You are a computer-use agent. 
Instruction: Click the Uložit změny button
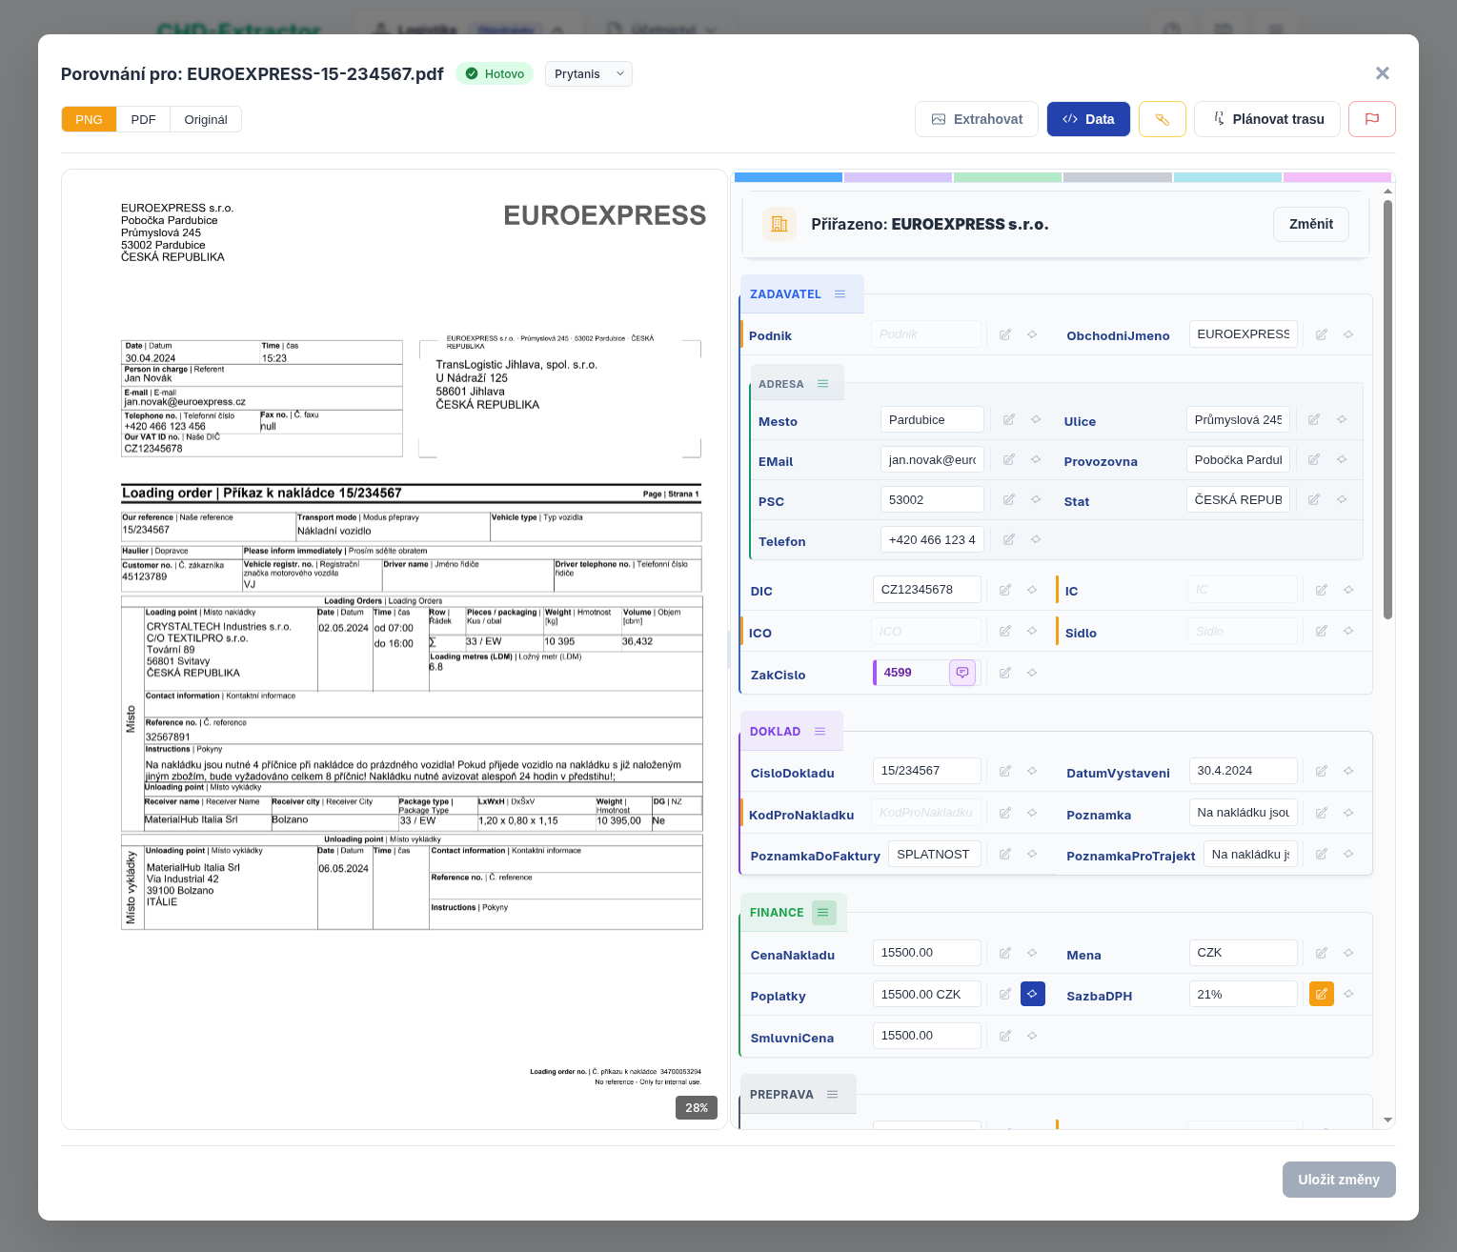tap(1339, 1180)
